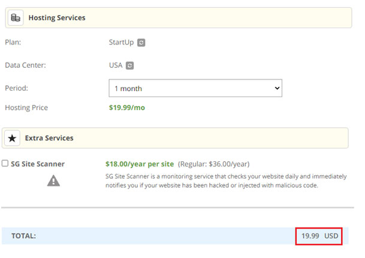Click the Extra Services star icon

12,138
